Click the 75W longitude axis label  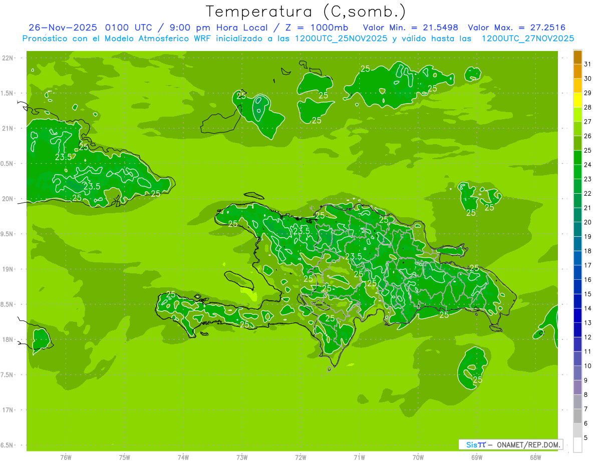tap(124, 457)
